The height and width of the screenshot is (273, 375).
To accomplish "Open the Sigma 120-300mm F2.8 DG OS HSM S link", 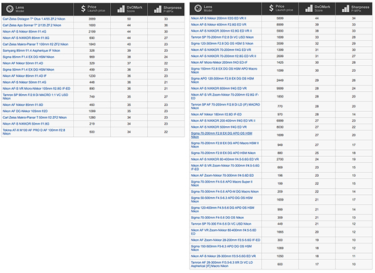I will 222,44.
